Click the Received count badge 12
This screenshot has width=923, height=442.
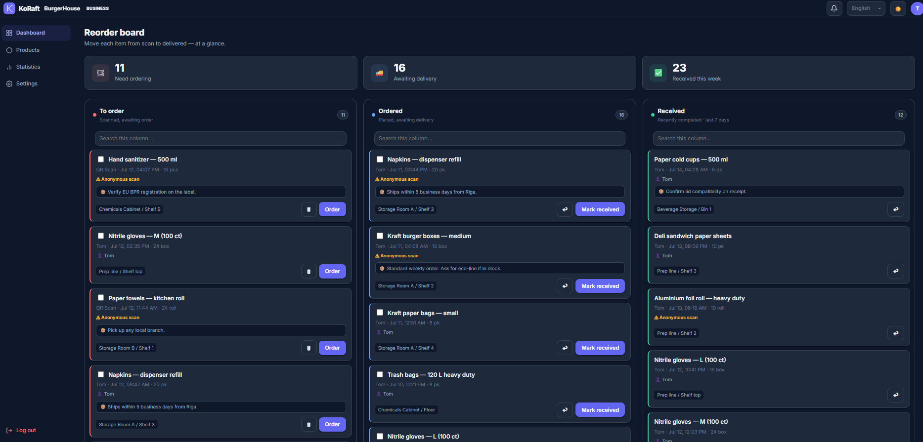(x=901, y=115)
